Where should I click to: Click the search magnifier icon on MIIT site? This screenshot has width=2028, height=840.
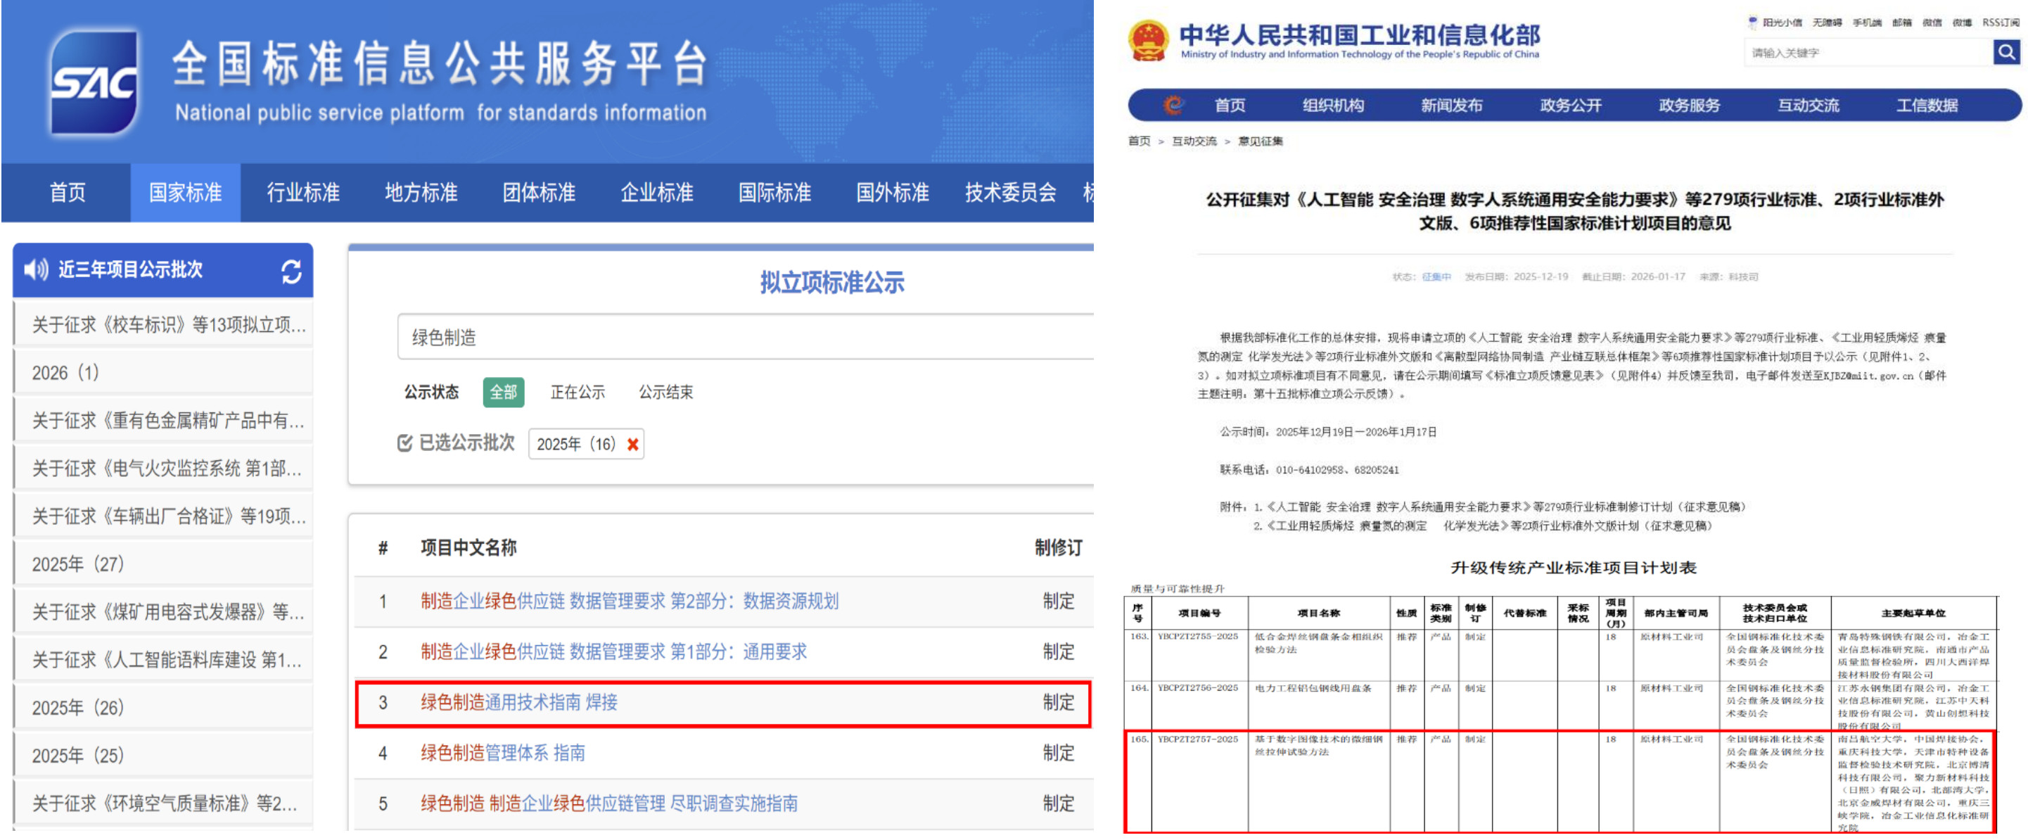(x=2005, y=53)
